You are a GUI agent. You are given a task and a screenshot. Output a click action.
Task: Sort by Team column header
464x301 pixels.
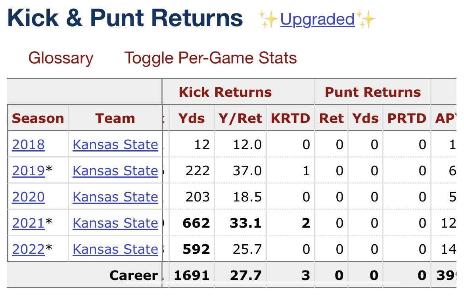pos(115,118)
